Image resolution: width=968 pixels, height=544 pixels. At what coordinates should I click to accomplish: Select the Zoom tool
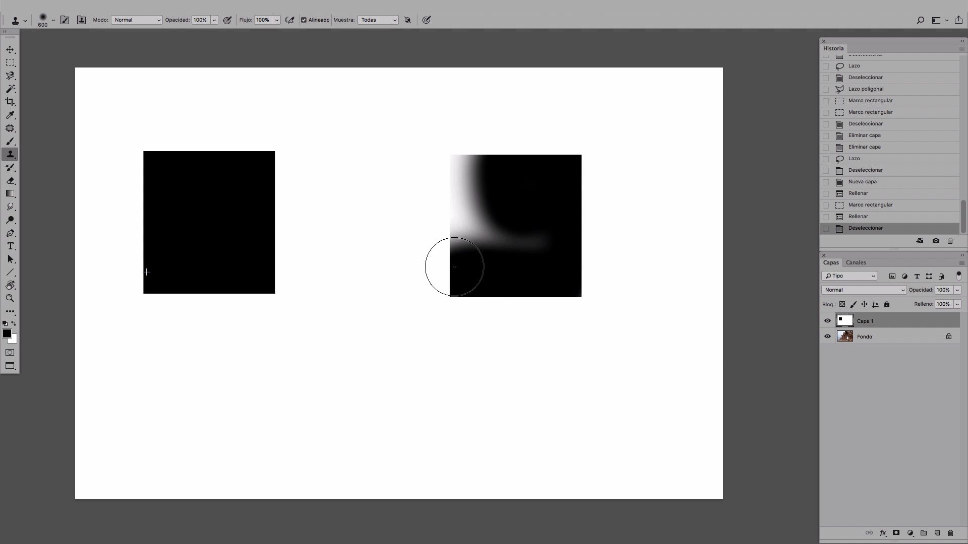10,299
